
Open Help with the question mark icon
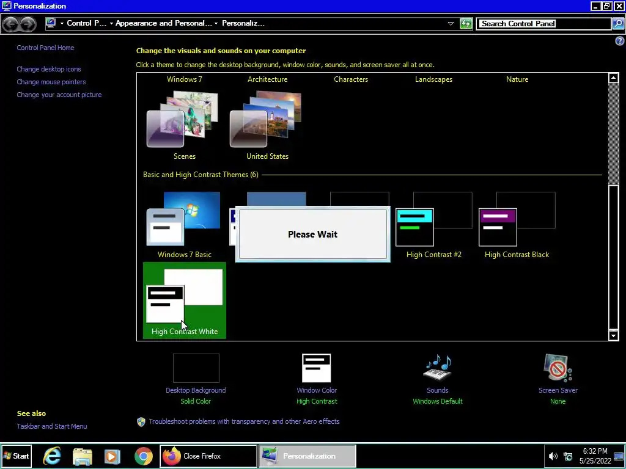(619, 41)
